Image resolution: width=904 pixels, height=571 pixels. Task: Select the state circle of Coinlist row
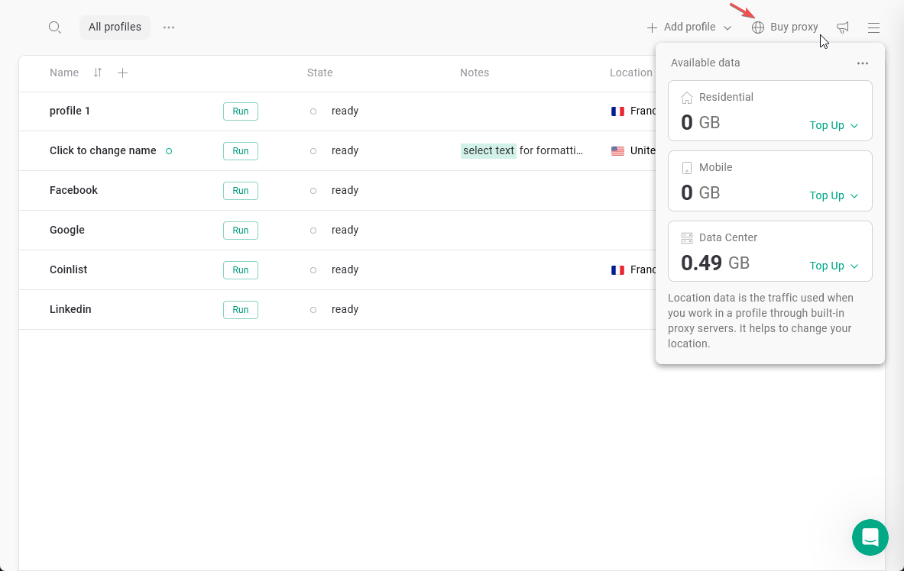pyautogui.click(x=313, y=270)
